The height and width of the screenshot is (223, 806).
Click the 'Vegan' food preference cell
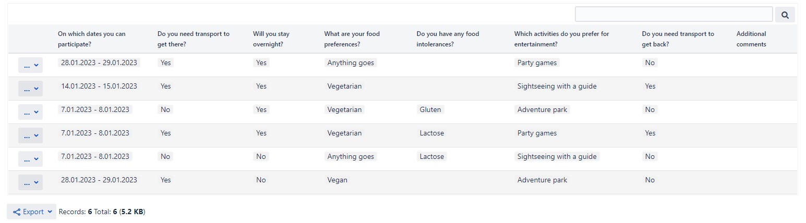[338, 180]
